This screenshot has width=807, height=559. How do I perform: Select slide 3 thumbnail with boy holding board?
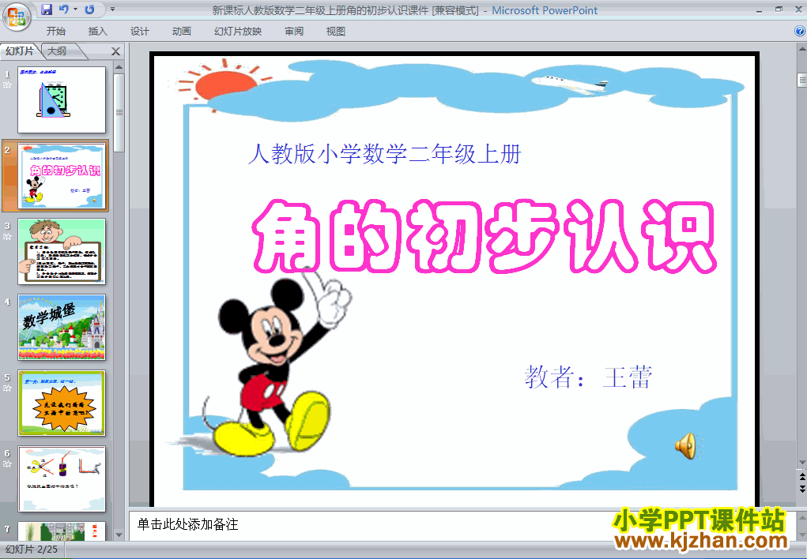click(x=62, y=252)
